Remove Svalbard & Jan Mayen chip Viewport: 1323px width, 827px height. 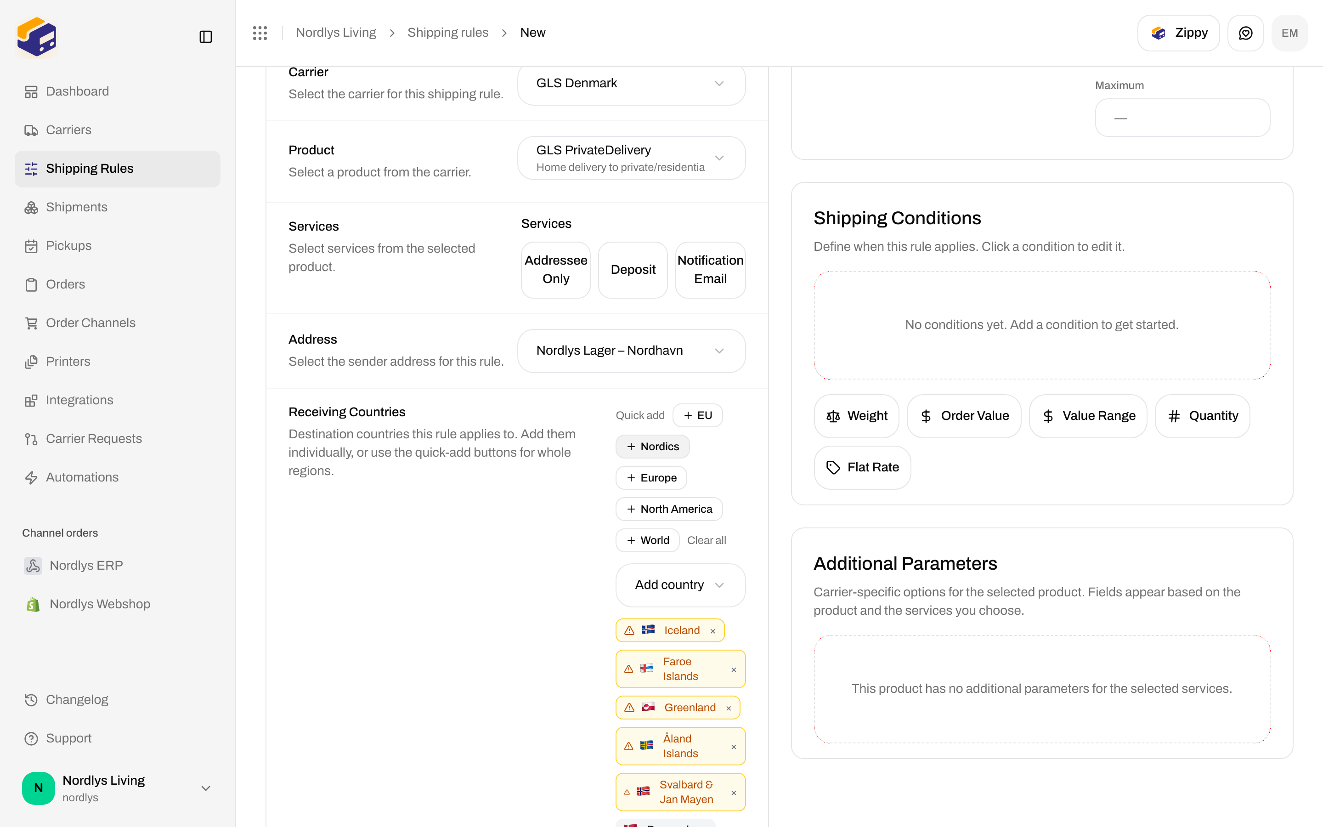tap(734, 793)
